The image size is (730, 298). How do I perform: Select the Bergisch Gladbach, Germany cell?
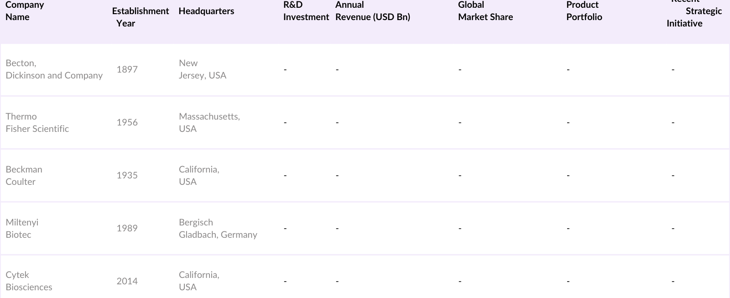click(x=218, y=228)
